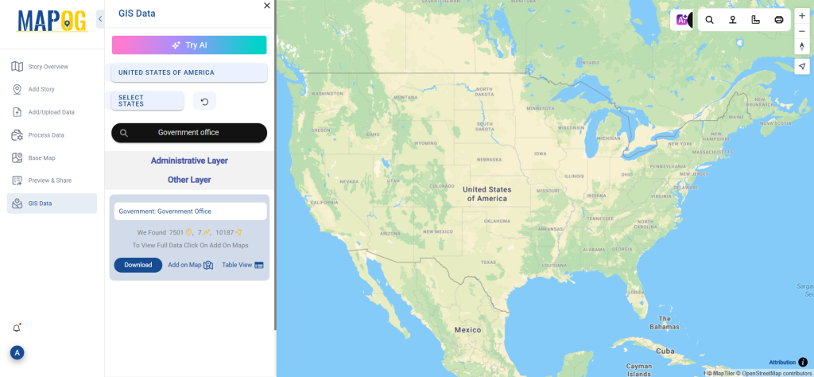
Task: Open the United States of America country selector
Action: tap(189, 72)
